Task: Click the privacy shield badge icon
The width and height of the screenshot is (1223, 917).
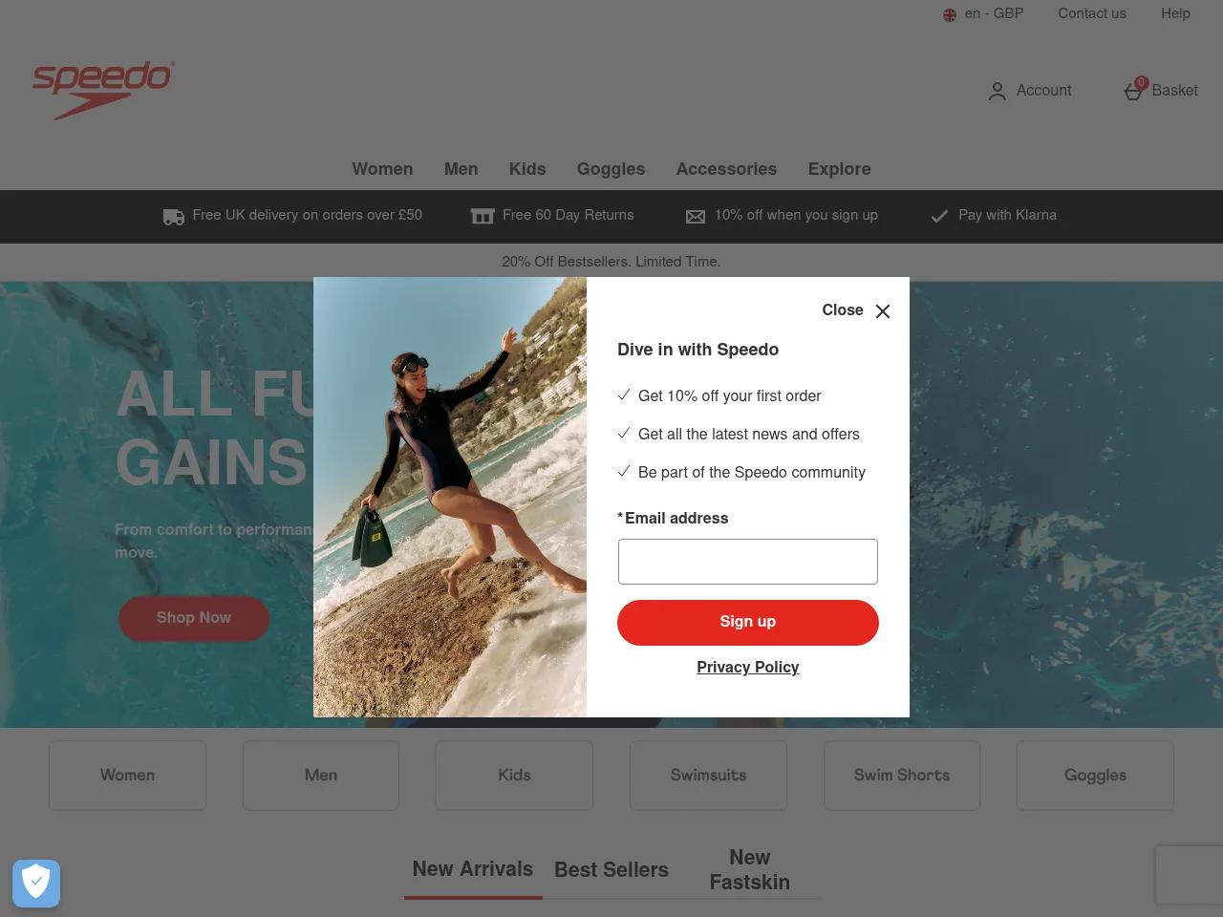Action: (x=36, y=884)
